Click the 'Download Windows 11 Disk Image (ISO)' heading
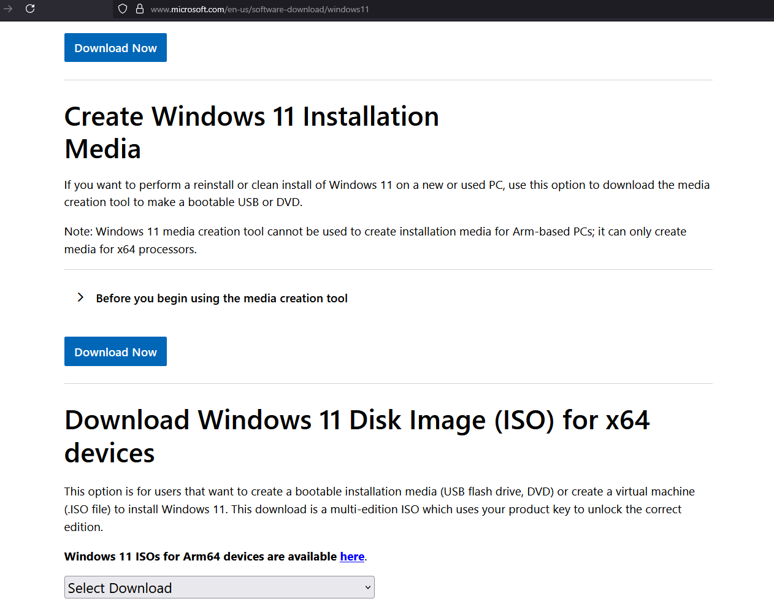The height and width of the screenshot is (604, 774). click(357, 437)
